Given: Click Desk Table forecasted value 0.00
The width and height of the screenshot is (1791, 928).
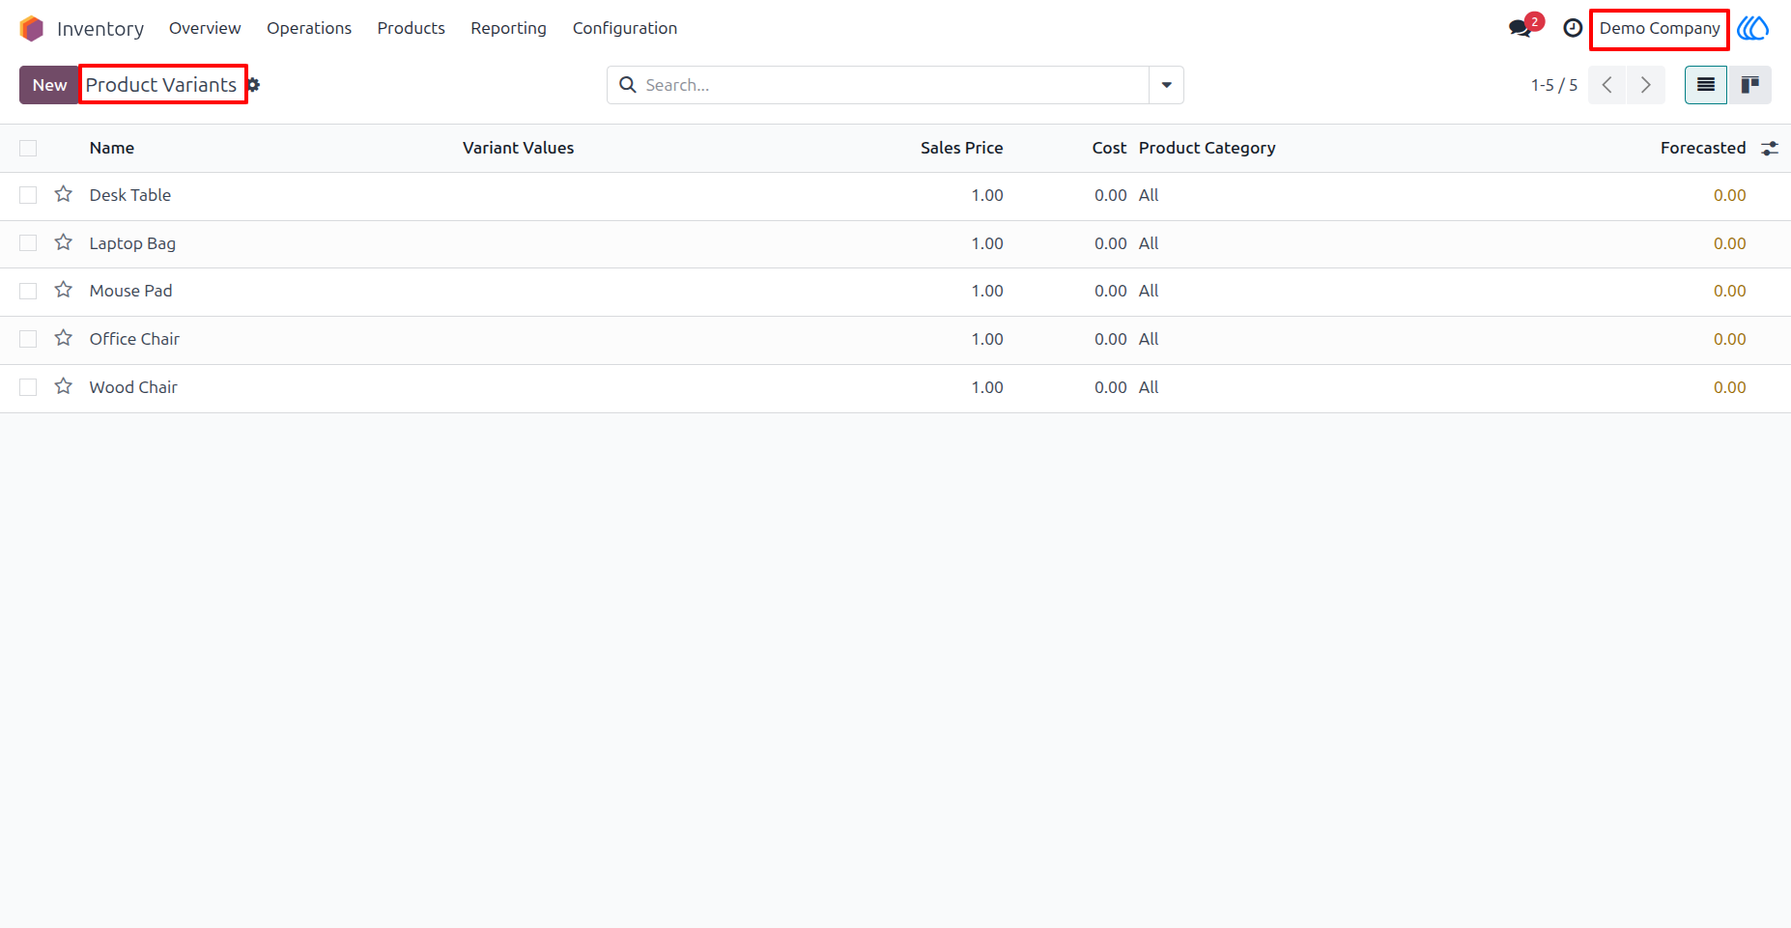Looking at the screenshot, I should [1729, 195].
